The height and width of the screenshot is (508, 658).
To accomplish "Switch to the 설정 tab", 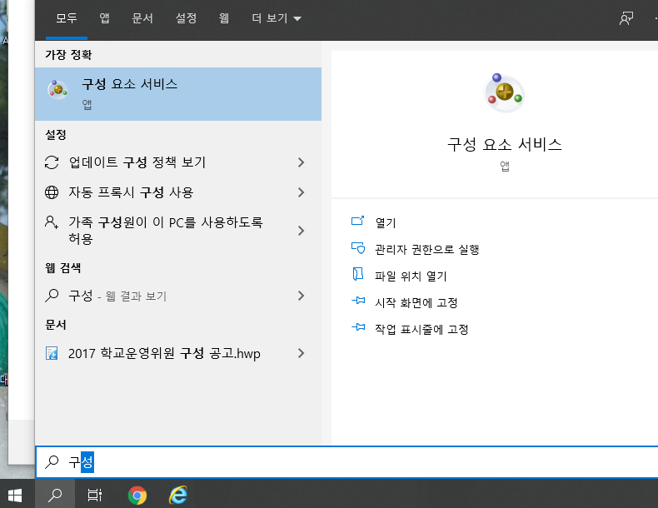I will click(186, 18).
